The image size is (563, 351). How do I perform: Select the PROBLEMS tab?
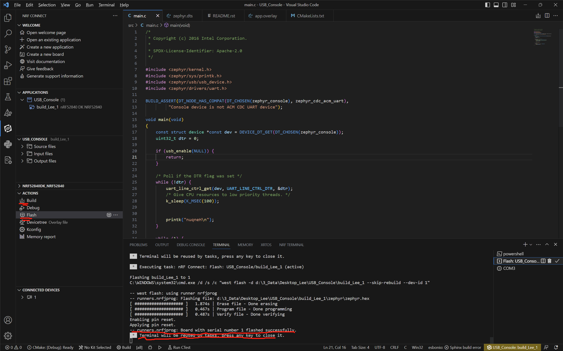click(139, 245)
